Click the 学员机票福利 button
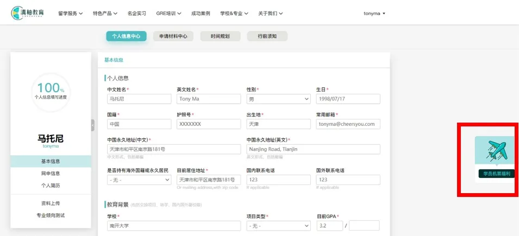519x236 pixels. (497, 174)
